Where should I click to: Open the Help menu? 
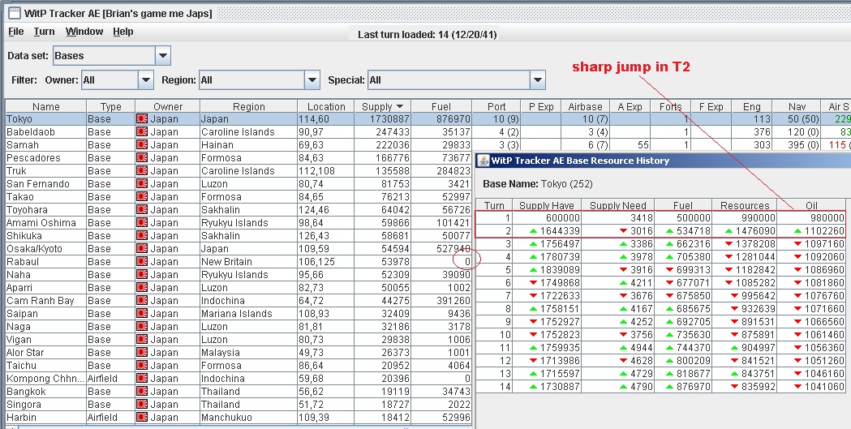pos(123,32)
